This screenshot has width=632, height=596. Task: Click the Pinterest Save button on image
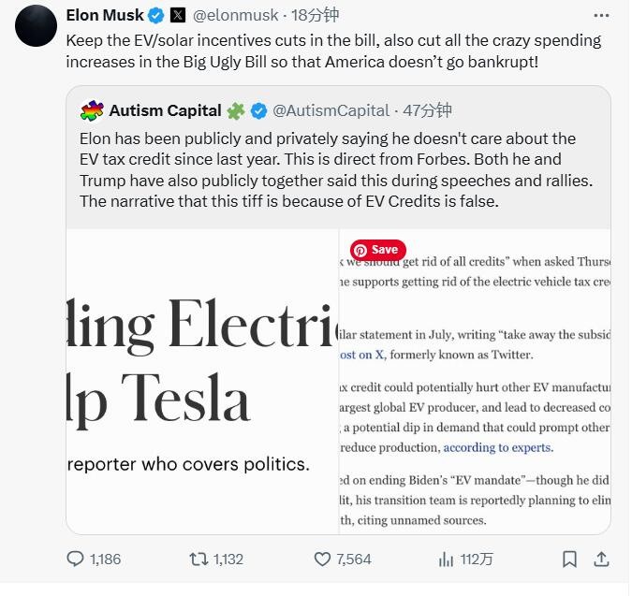(378, 250)
